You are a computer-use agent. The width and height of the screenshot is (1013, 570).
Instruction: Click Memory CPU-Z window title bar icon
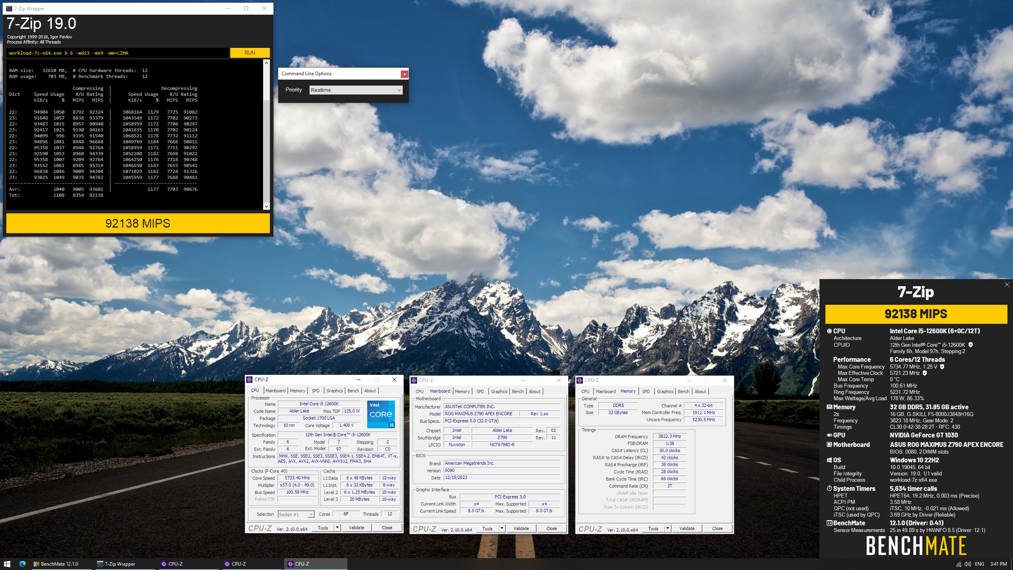tap(580, 380)
